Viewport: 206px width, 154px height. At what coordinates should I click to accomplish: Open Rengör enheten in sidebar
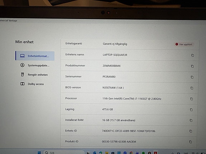pos(34,75)
